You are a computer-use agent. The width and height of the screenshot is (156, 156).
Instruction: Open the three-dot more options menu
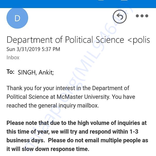pos(142,16)
